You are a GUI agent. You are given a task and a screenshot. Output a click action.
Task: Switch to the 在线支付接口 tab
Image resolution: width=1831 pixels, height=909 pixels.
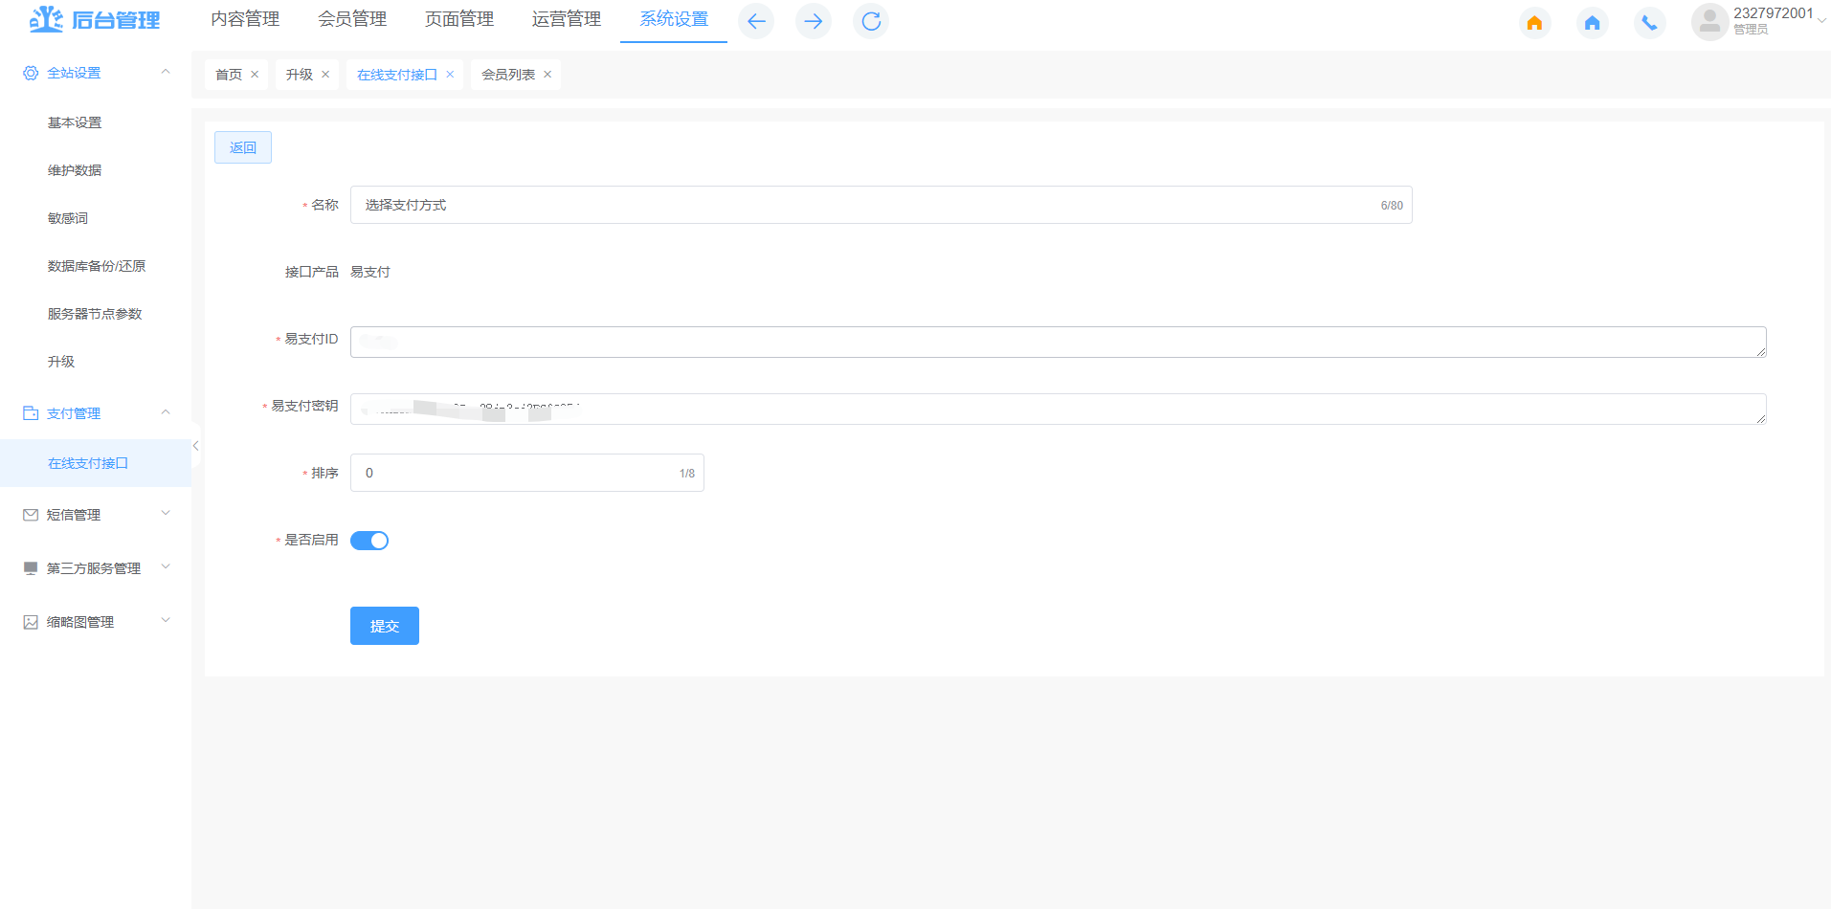(397, 75)
